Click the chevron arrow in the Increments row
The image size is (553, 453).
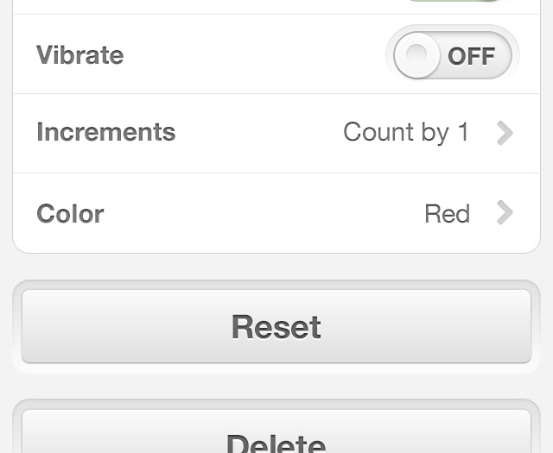point(505,133)
